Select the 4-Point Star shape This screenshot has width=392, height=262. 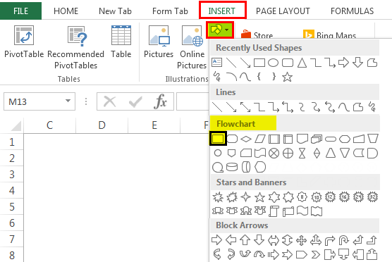click(x=246, y=197)
